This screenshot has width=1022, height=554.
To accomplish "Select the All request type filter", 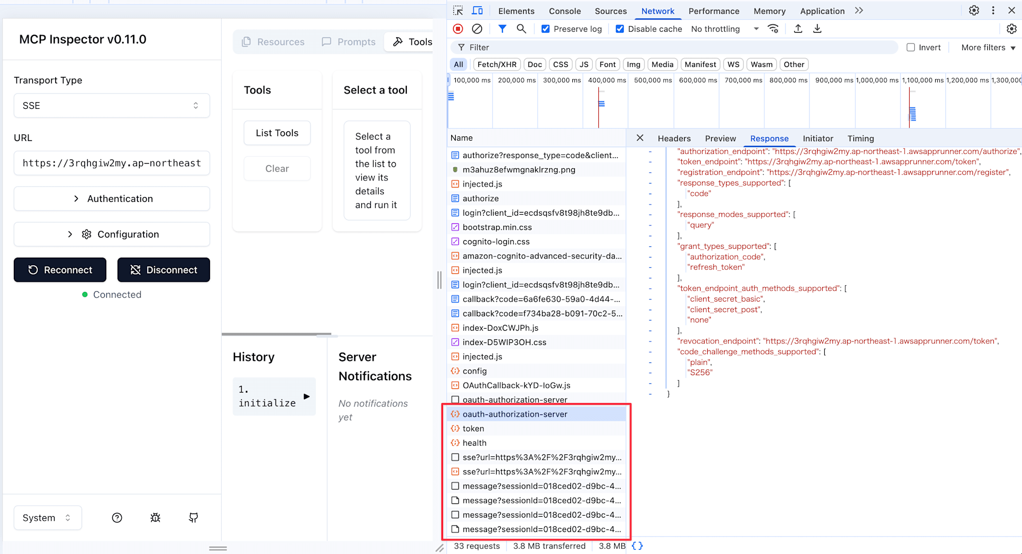I will point(458,64).
